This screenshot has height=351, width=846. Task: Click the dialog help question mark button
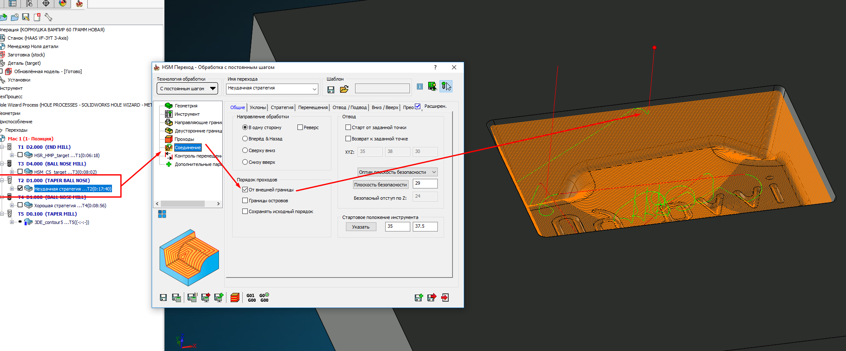click(435, 67)
